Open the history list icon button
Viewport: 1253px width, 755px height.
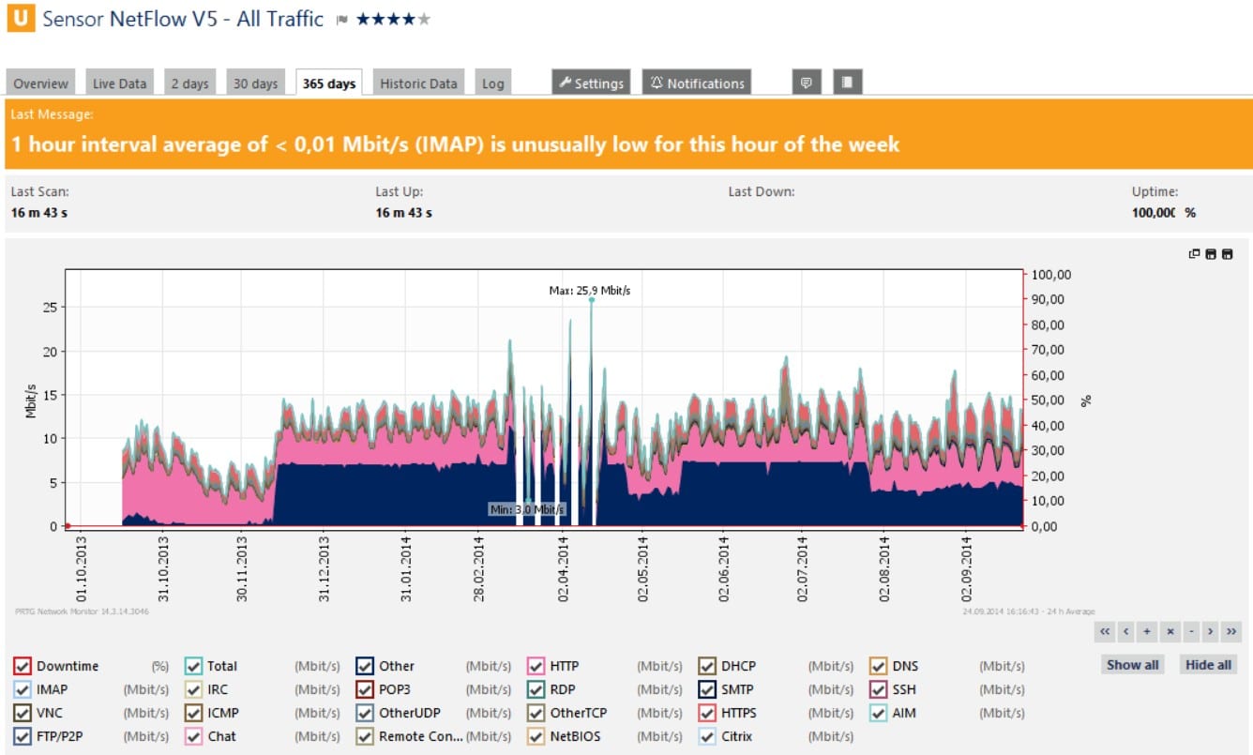point(847,83)
